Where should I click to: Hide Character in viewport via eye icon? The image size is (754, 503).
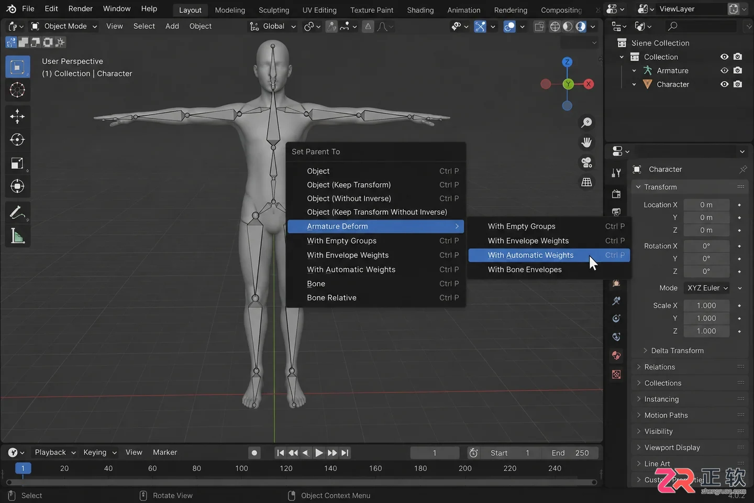click(x=724, y=84)
